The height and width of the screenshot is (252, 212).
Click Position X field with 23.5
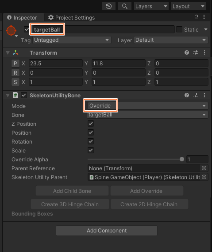coord(56,64)
